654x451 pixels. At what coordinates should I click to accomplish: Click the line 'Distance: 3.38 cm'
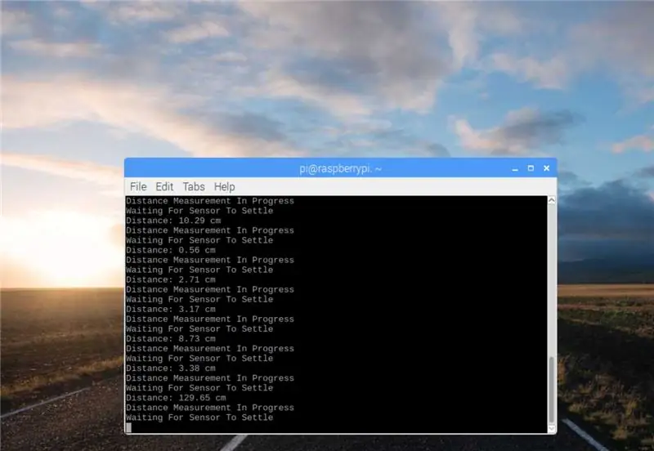[x=171, y=368]
